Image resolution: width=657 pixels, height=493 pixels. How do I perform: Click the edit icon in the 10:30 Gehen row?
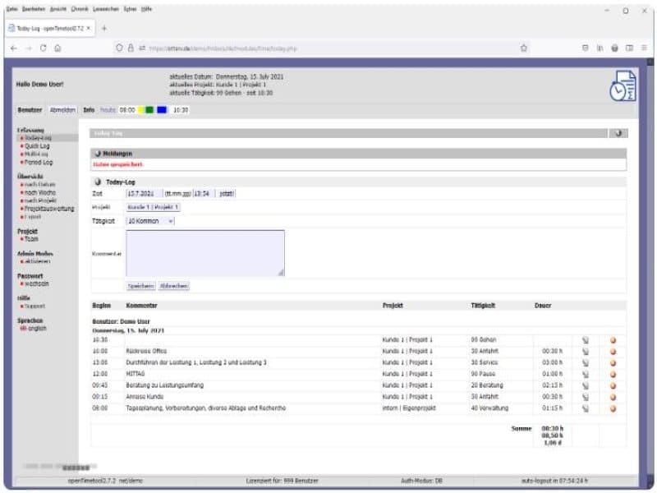586,340
